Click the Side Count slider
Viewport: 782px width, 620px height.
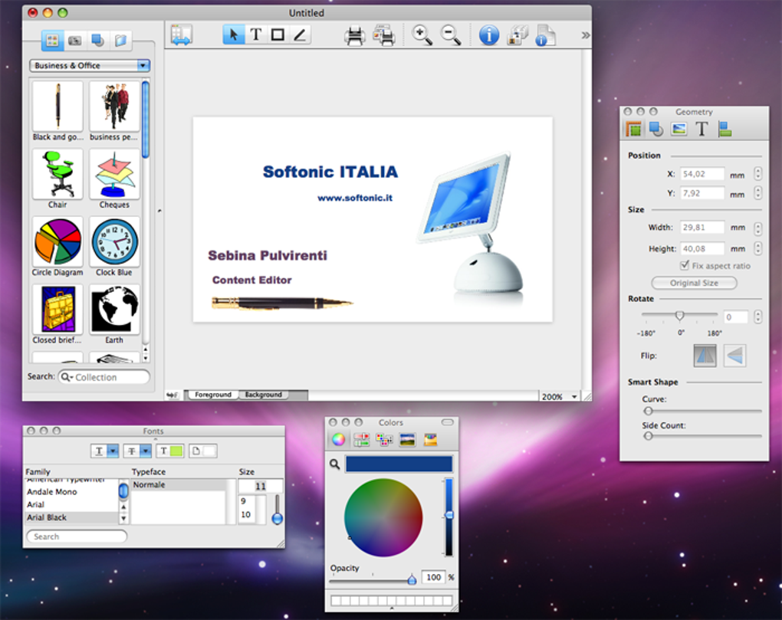pos(702,436)
